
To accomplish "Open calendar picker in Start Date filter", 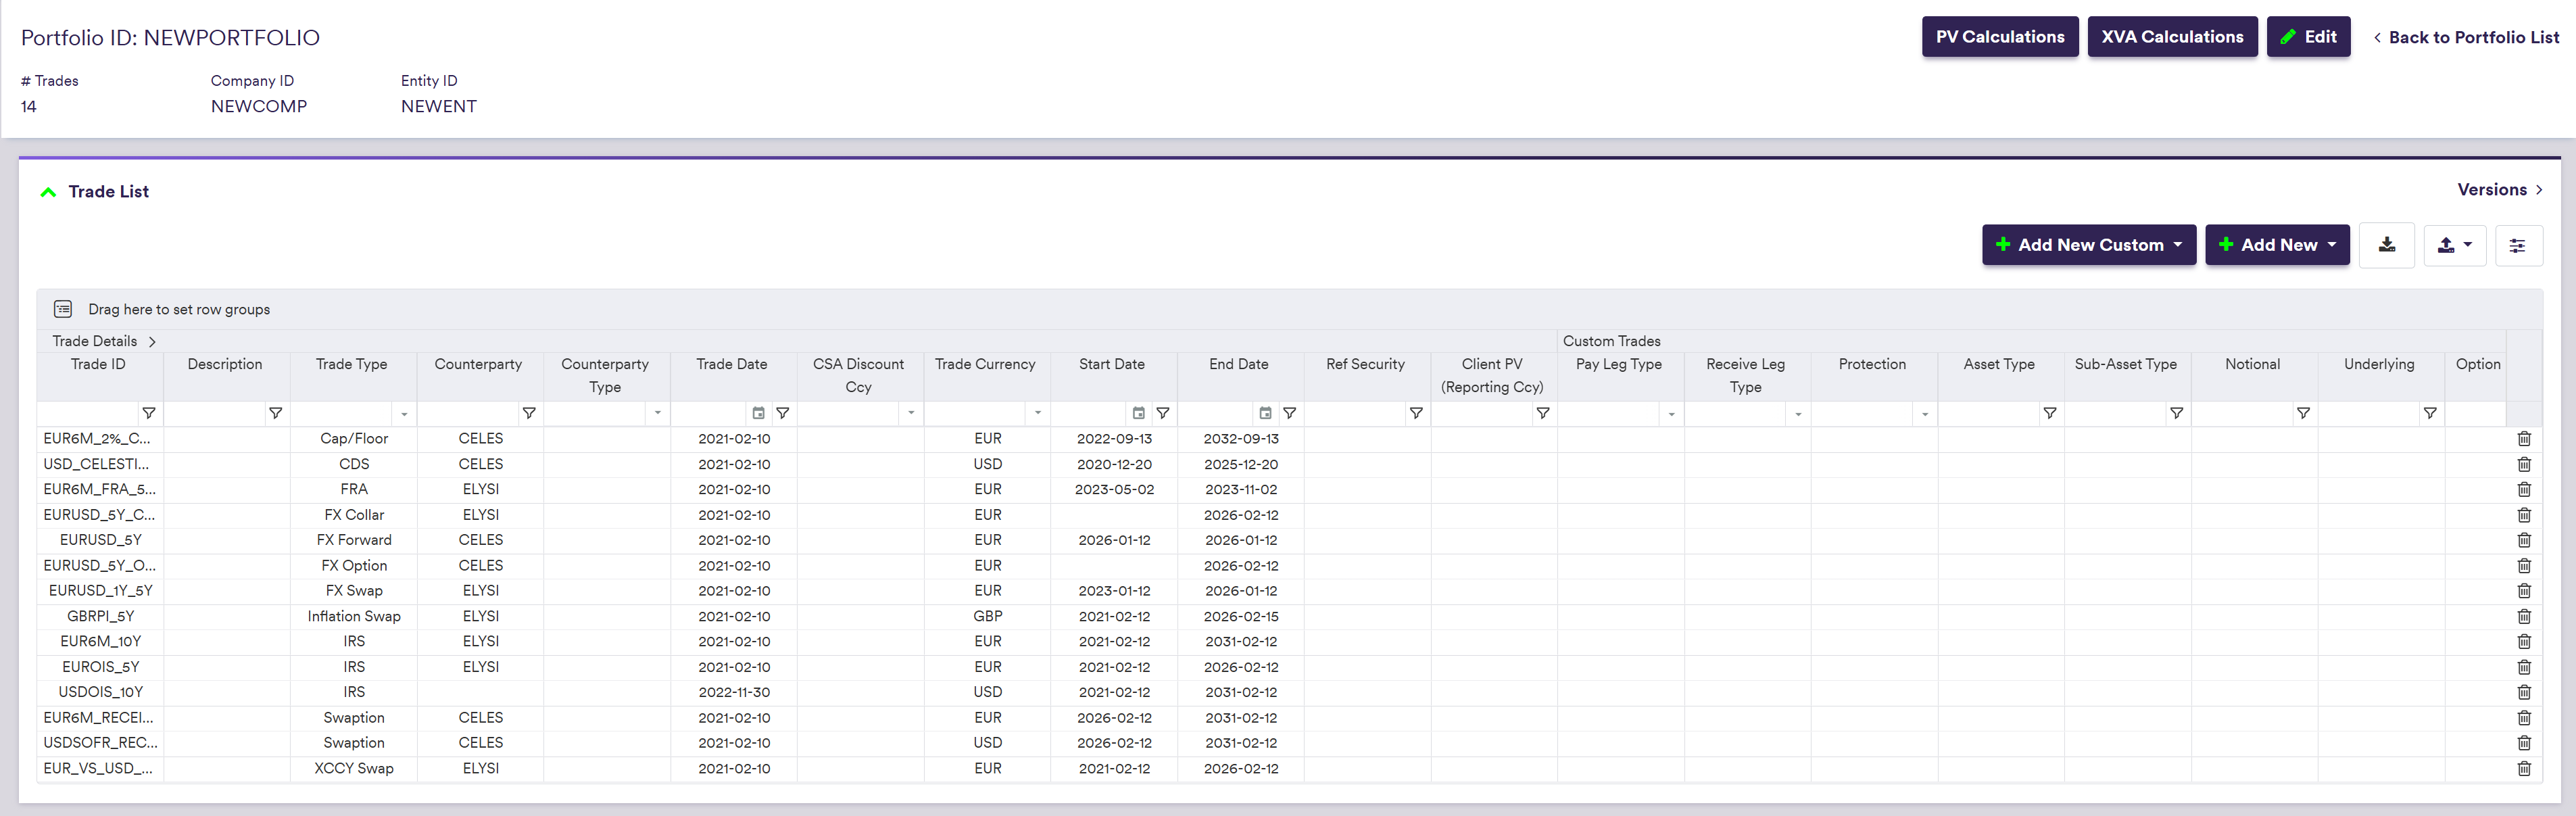I will (x=1138, y=413).
